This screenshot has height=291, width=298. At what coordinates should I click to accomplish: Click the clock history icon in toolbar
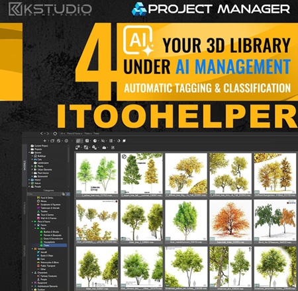coord(95,141)
